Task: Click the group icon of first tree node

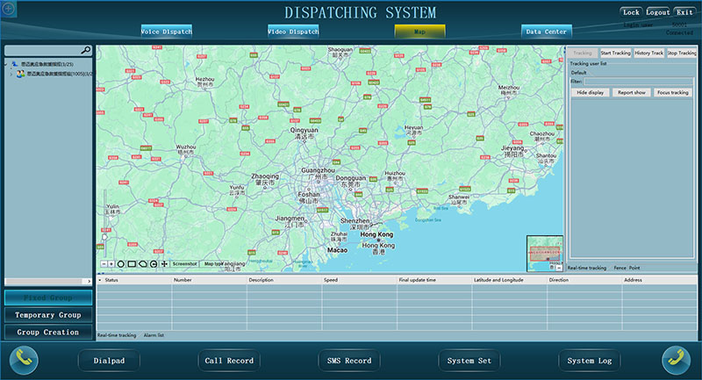Action: [x=15, y=64]
